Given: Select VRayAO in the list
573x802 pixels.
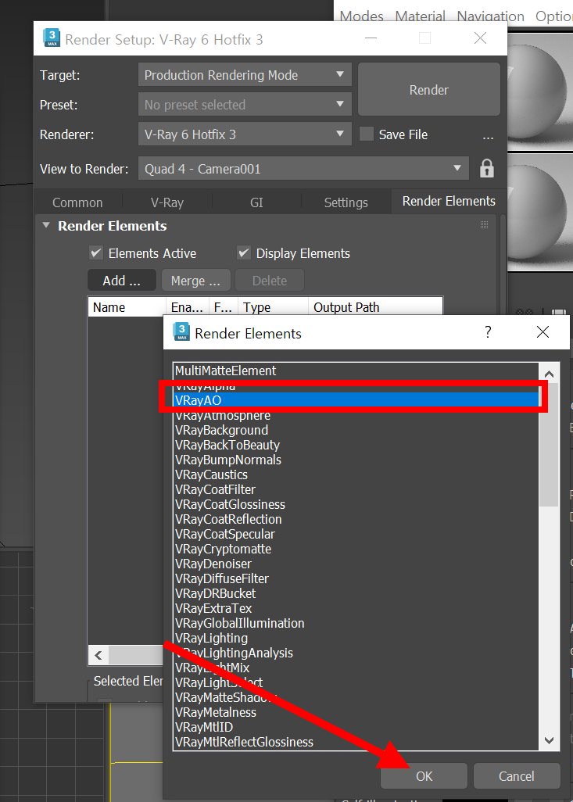Looking at the screenshot, I should [356, 400].
